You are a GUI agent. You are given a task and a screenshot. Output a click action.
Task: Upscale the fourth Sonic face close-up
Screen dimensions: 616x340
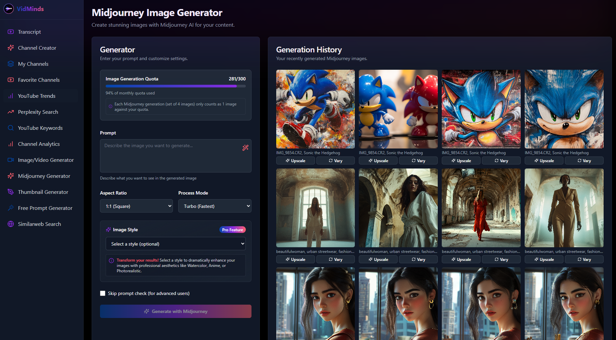544,161
